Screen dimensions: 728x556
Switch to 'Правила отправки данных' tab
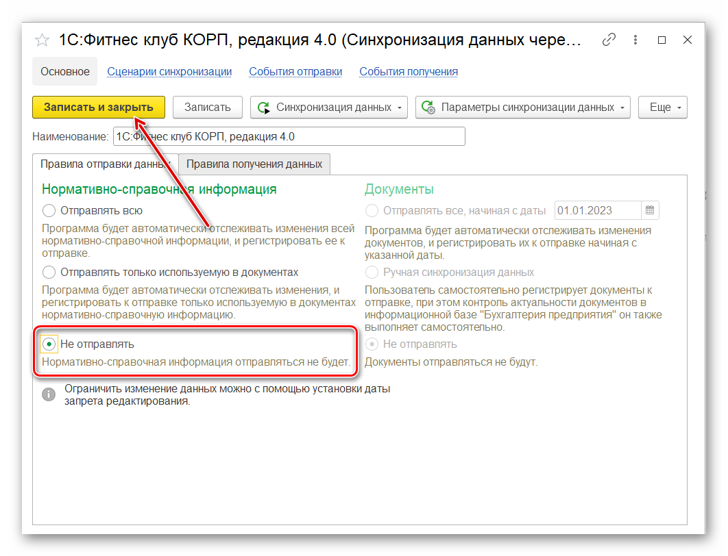pos(106,164)
